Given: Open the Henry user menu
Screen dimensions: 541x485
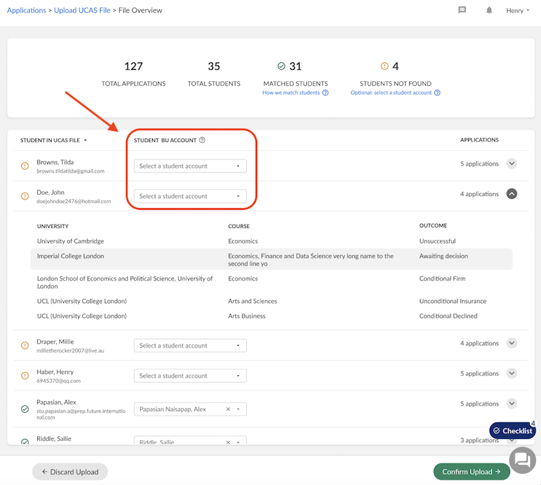Looking at the screenshot, I should tap(517, 11).
